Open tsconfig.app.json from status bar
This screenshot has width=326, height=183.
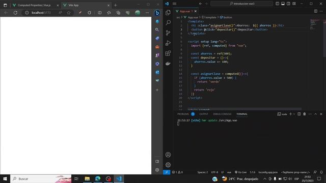pyautogui.click(x=268, y=172)
